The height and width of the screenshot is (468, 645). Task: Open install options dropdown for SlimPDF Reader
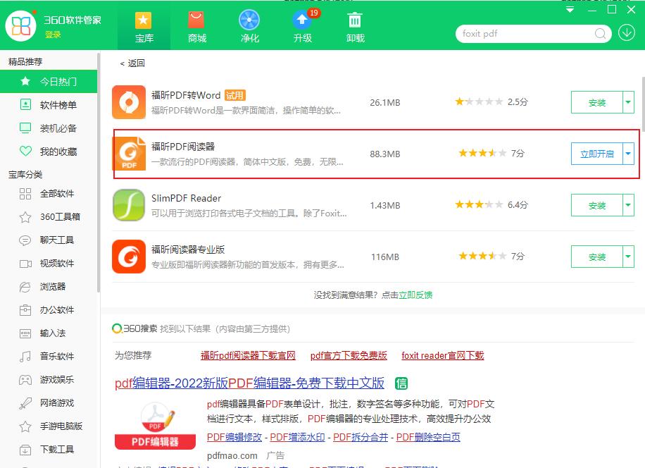pyautogui.click(x=629, y=205)
